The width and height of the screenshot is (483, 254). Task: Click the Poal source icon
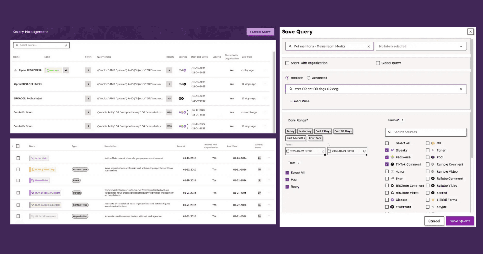(x=433, y=157)
